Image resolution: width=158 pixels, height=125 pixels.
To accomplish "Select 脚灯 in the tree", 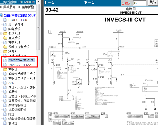I will [x=11, y=114].
